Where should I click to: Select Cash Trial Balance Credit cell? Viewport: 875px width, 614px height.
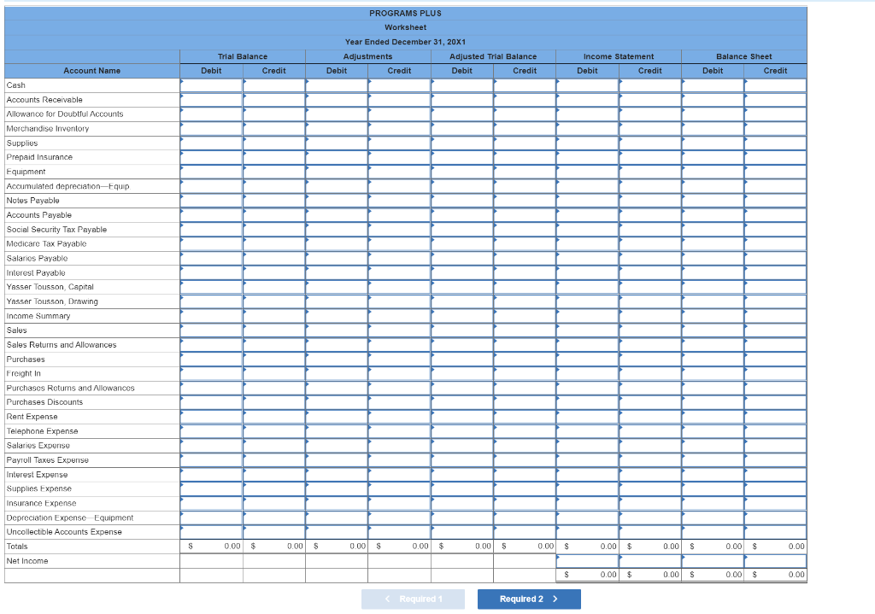point(274,85)
